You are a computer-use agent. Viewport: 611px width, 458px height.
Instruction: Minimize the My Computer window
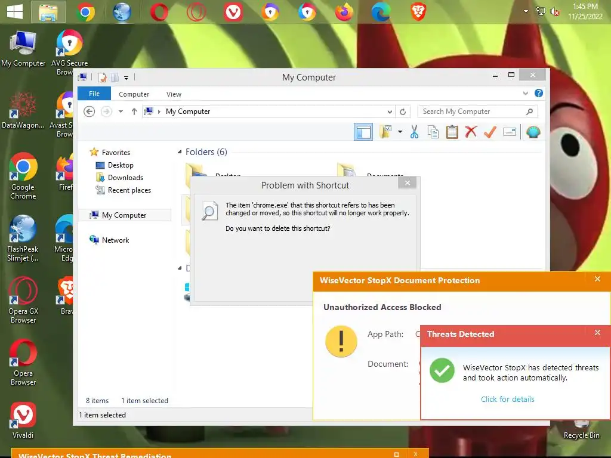[x=495, y=76]
